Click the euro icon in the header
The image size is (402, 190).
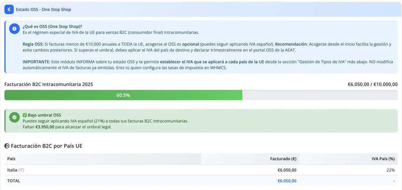(9, 9)
